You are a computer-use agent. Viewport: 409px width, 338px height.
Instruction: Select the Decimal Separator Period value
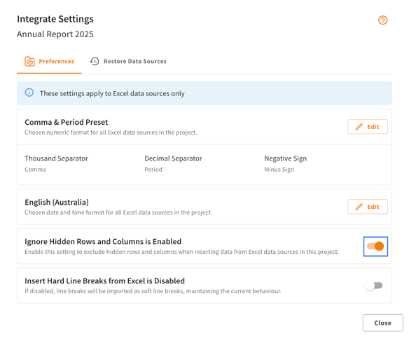click(x=153, y=170)
